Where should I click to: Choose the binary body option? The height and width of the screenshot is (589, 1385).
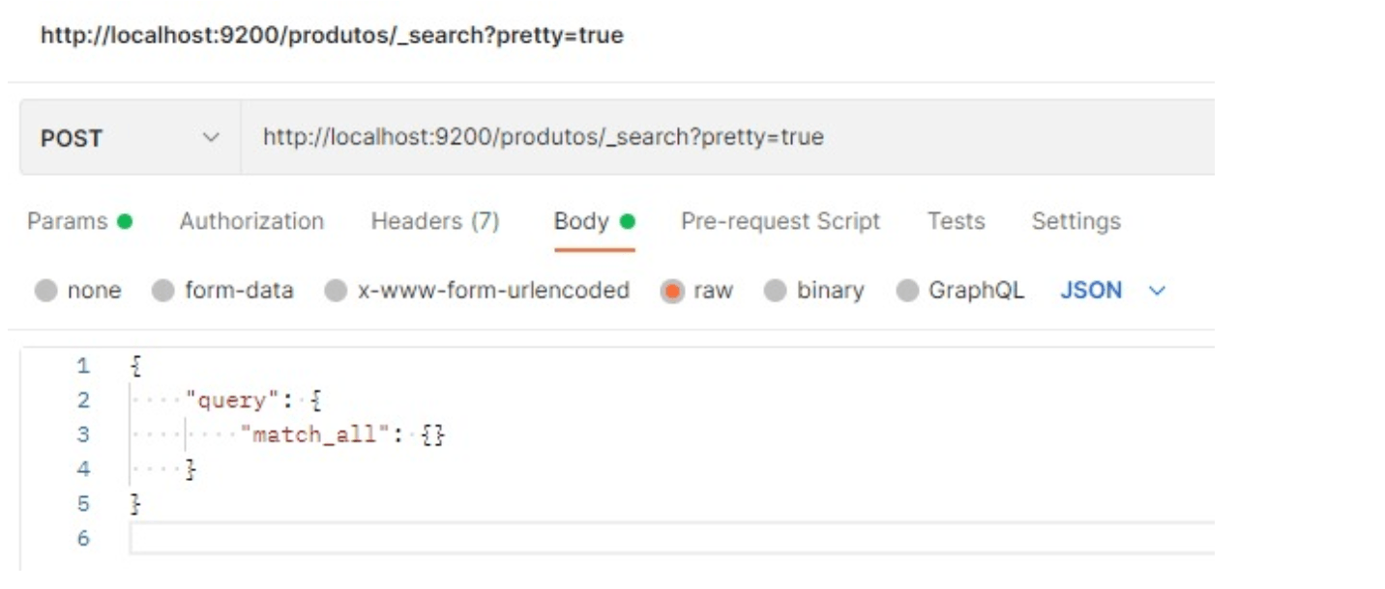776,291
